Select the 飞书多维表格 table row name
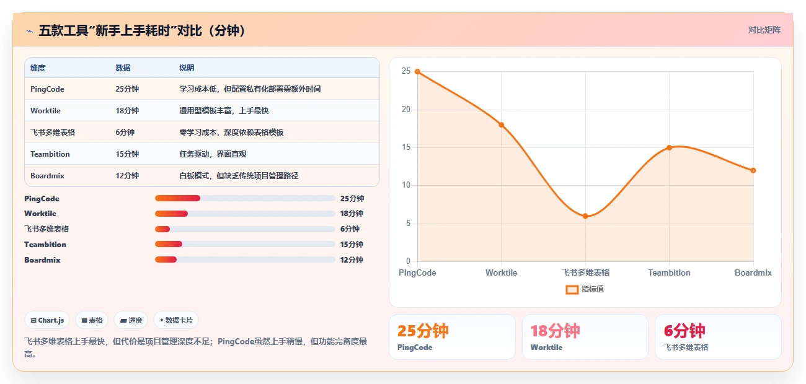The height and width of the screenshot is (384, 806). tap(53, 133)
